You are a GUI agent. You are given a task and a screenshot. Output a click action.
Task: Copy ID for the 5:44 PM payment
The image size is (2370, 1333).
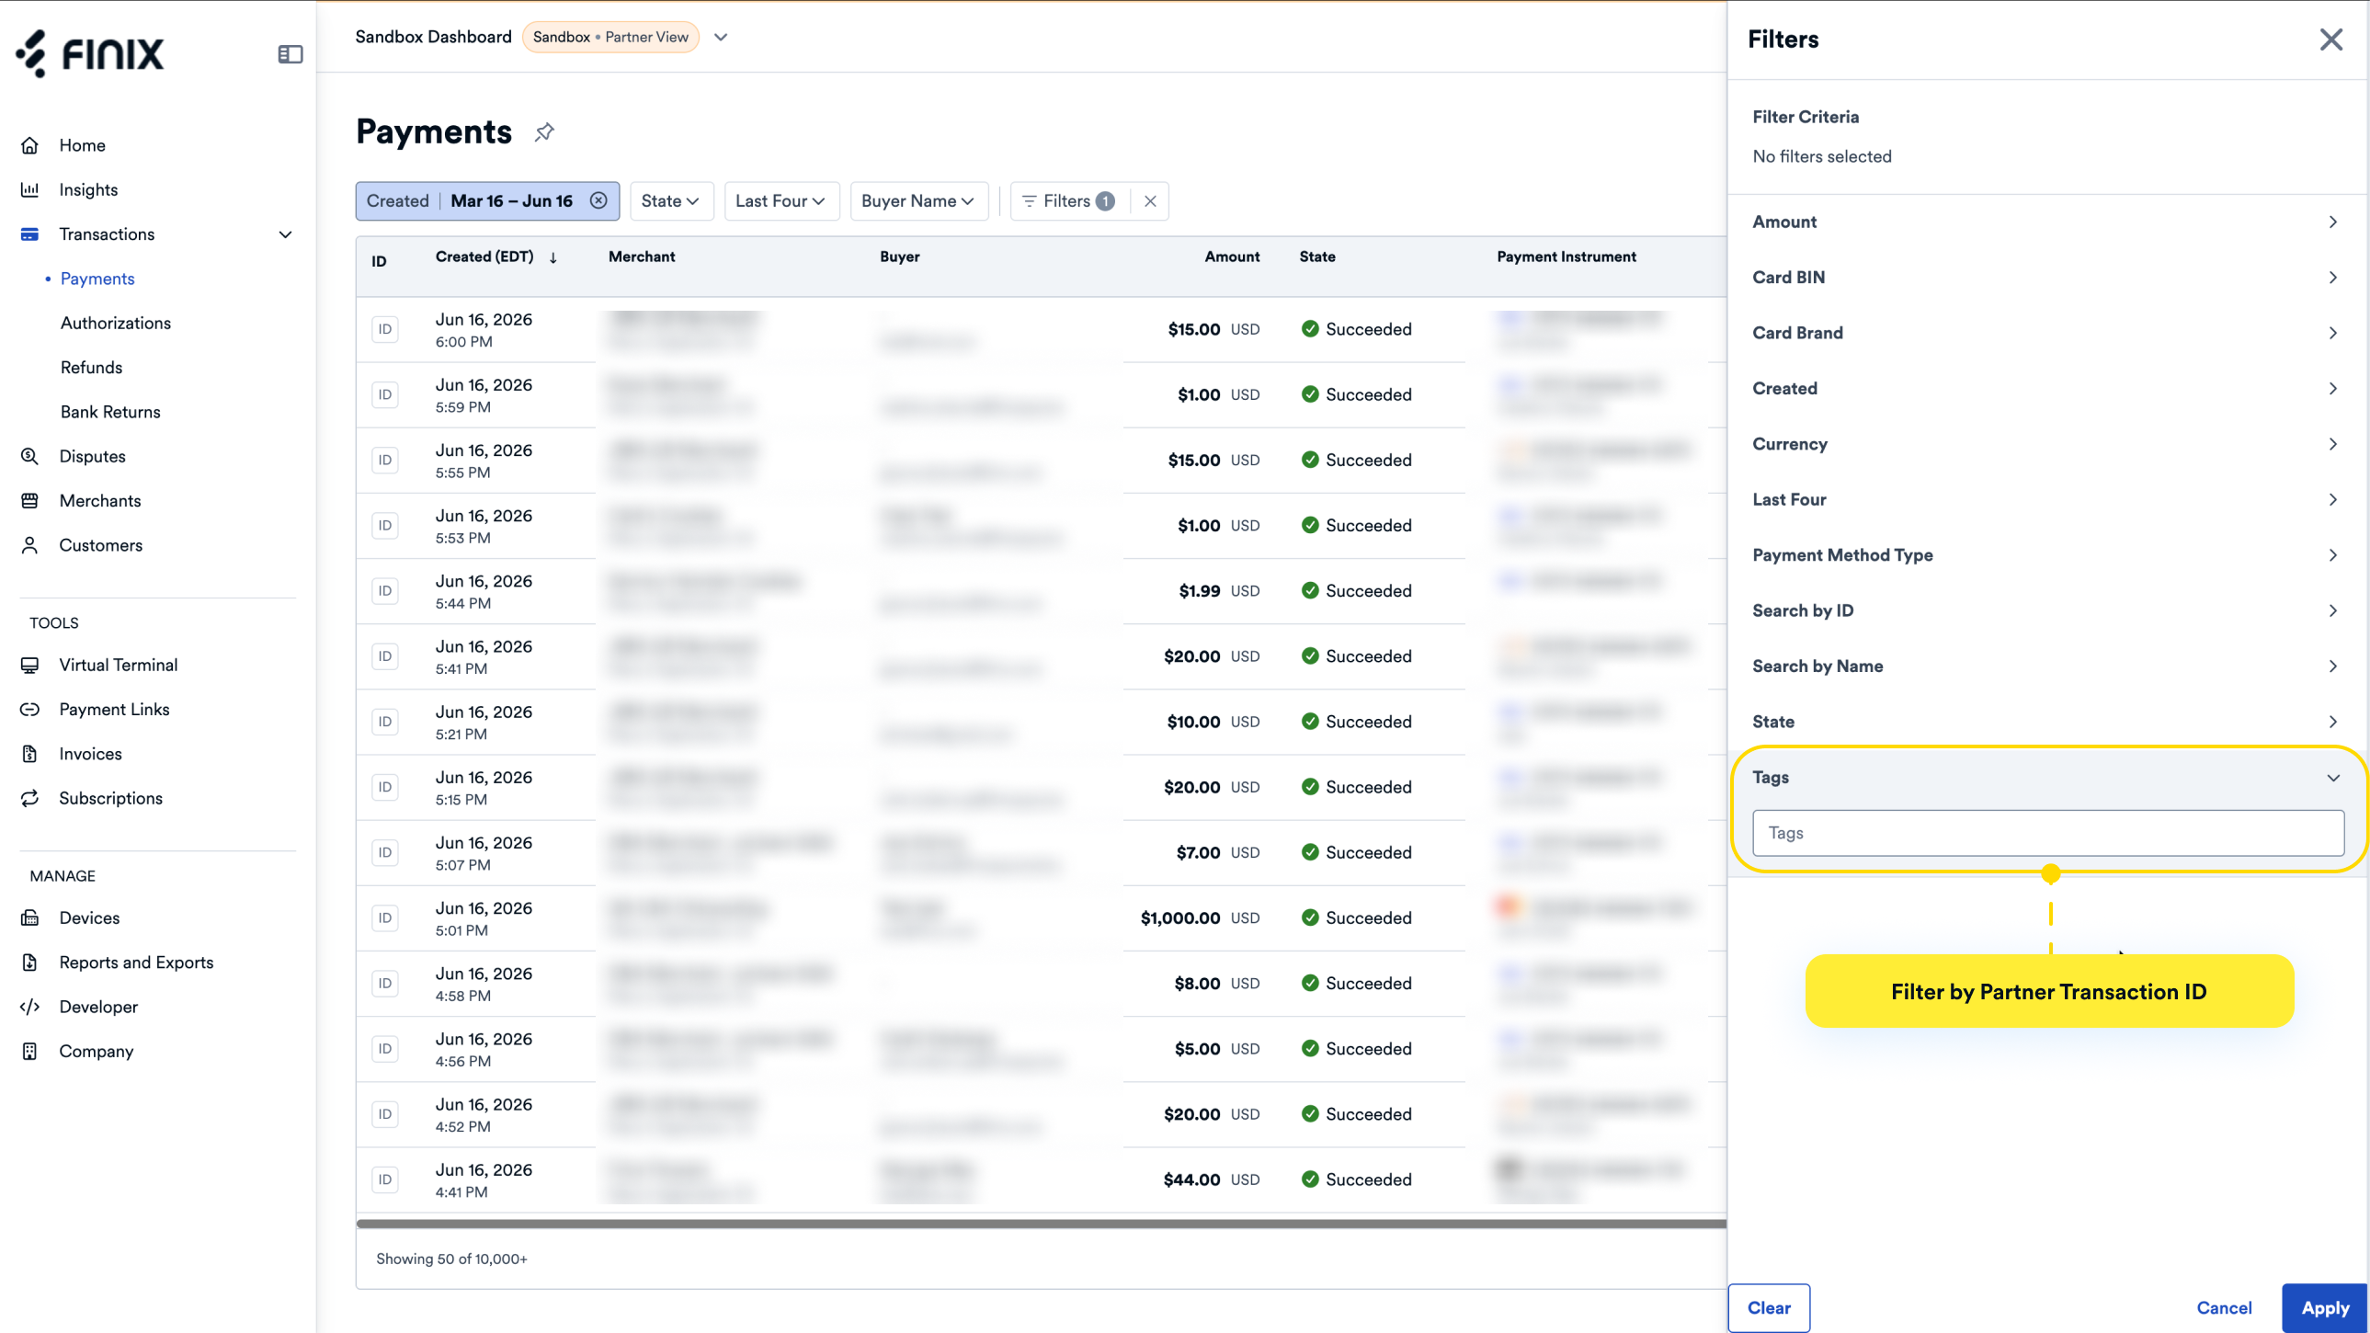(x=384, y=590)
